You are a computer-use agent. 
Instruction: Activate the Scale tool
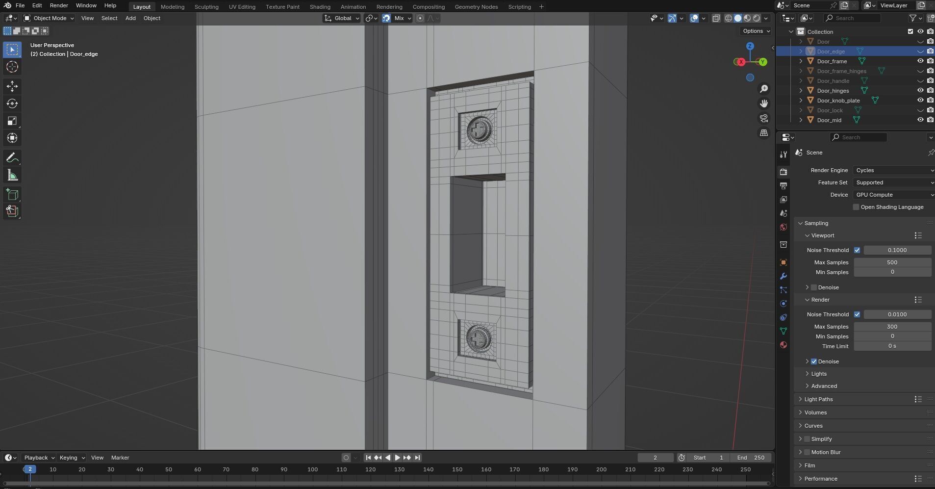(x=12, y=121)
